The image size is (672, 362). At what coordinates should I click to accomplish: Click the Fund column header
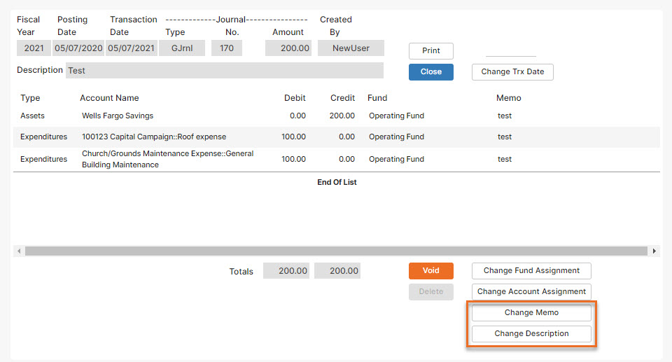pyautogui.click(x=377, y=98)
